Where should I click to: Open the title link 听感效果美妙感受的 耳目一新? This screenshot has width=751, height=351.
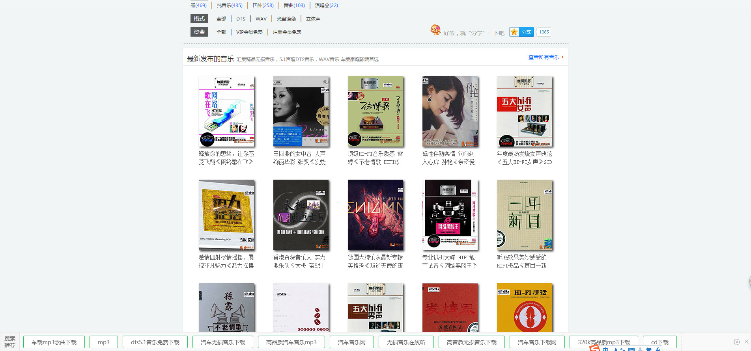[521, 262]
